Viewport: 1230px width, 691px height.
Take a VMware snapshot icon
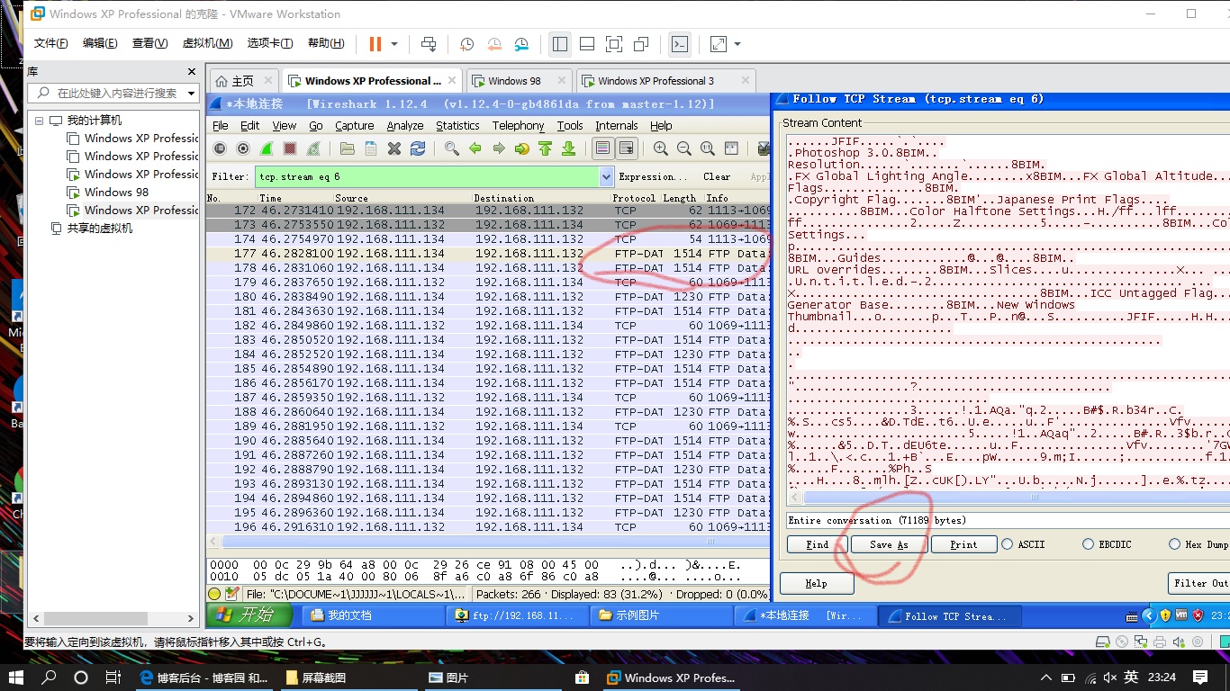coord(466,44)
